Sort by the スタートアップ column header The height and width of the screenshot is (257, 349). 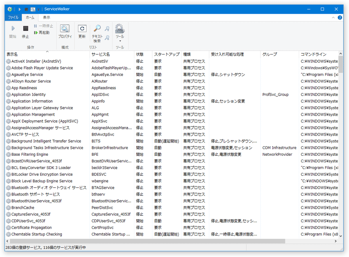coord(167,54)
